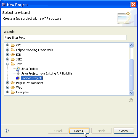Click the Tomcat Project wizard icon
This screenshot has width=138, height=138.
[x=18, y=78]
